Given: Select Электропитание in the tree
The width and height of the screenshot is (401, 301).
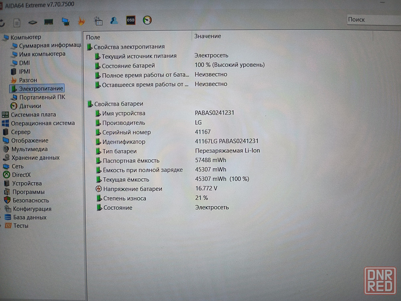Looking at the screenshot, I should click(41, 88).
